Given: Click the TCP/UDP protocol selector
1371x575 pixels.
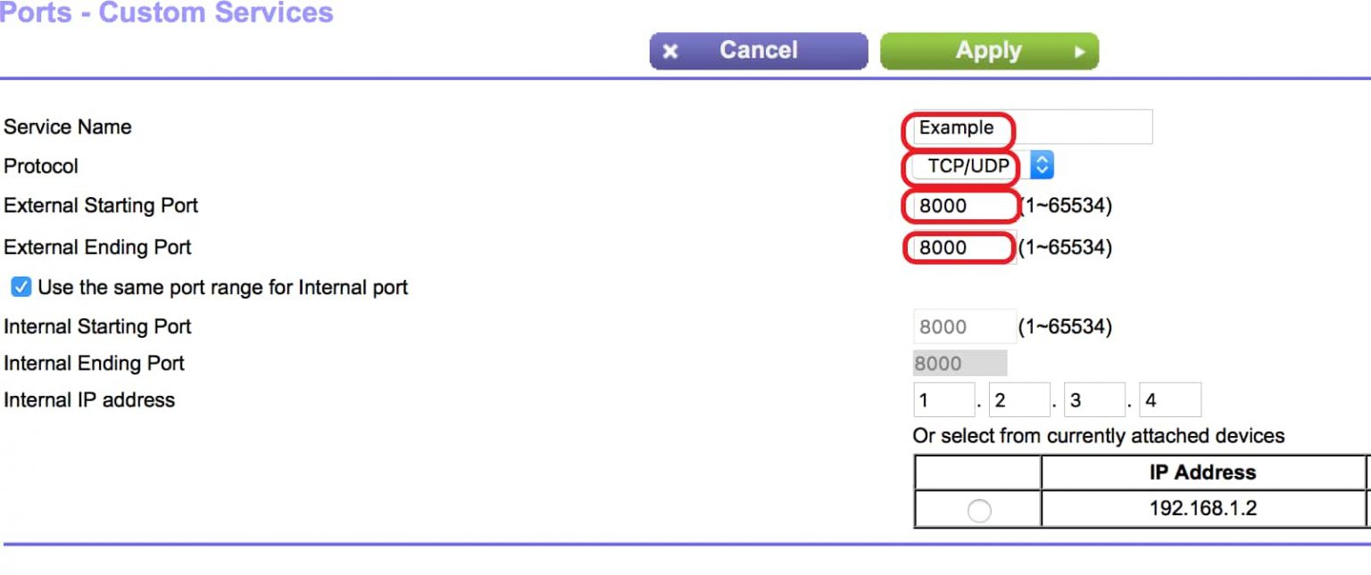Looking at the screenshot, I should 968,166.
